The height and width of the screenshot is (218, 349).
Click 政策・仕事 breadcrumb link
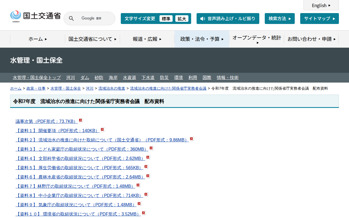(x=36, y=88)
